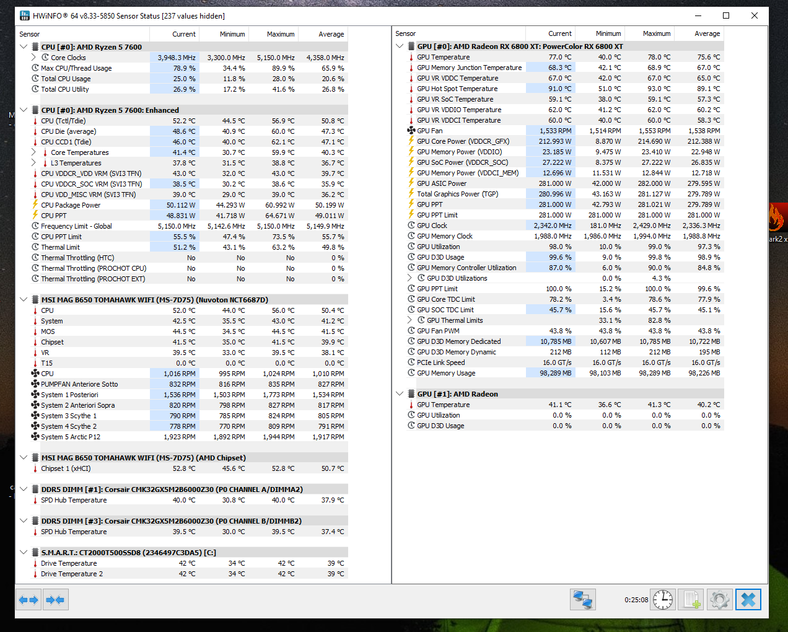
Task: Click the expand columns left-right arrows button
Action: point(28,600)
